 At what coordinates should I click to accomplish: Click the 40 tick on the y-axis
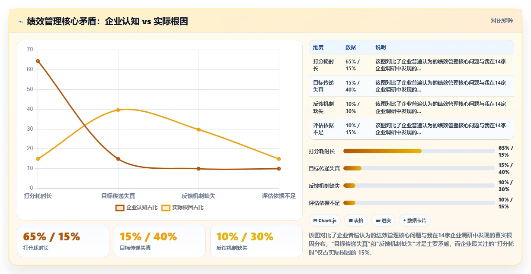point(30,109)
